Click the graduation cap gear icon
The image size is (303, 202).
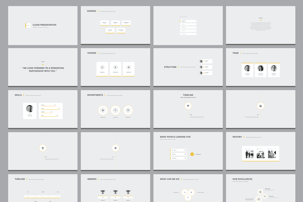[260, 192]
